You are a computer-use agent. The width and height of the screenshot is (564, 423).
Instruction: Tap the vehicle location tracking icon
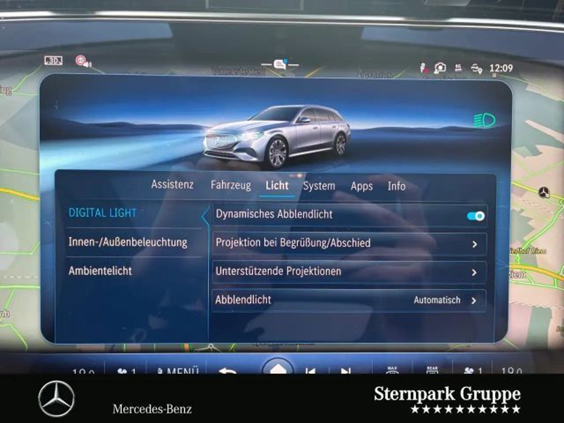click(476, 68)
